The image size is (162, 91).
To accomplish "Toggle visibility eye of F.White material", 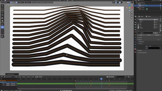I will pyautogui.click(x=156, y=28).
